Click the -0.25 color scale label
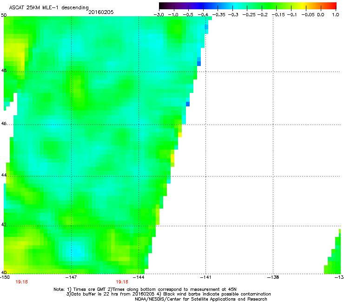This screenshot has height=302, width=344. [249, 15]
